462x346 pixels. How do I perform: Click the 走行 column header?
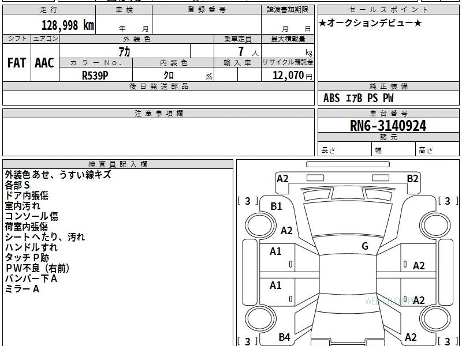(49, 10)
